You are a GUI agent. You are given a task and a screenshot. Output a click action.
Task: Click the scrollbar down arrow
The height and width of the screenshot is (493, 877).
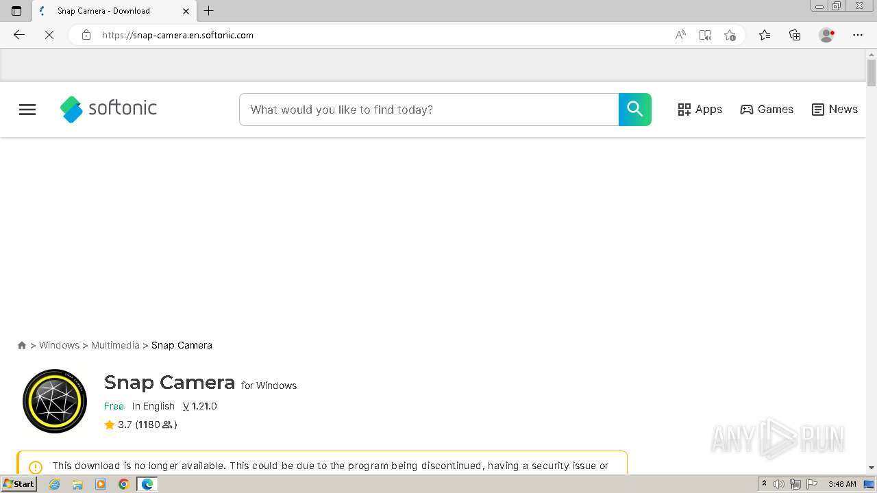[x=872, y=468]
